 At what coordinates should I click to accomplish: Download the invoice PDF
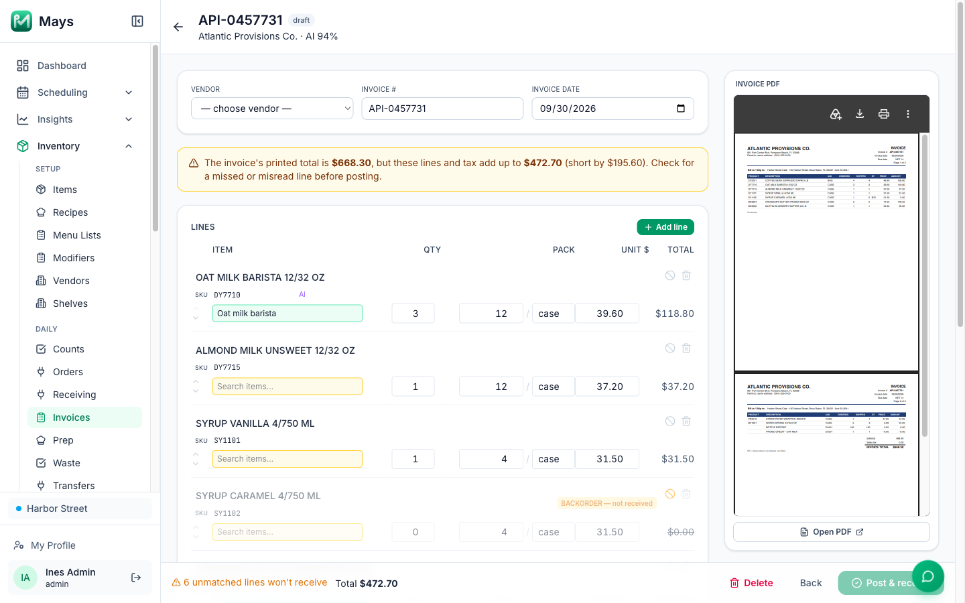pos(860,114)
